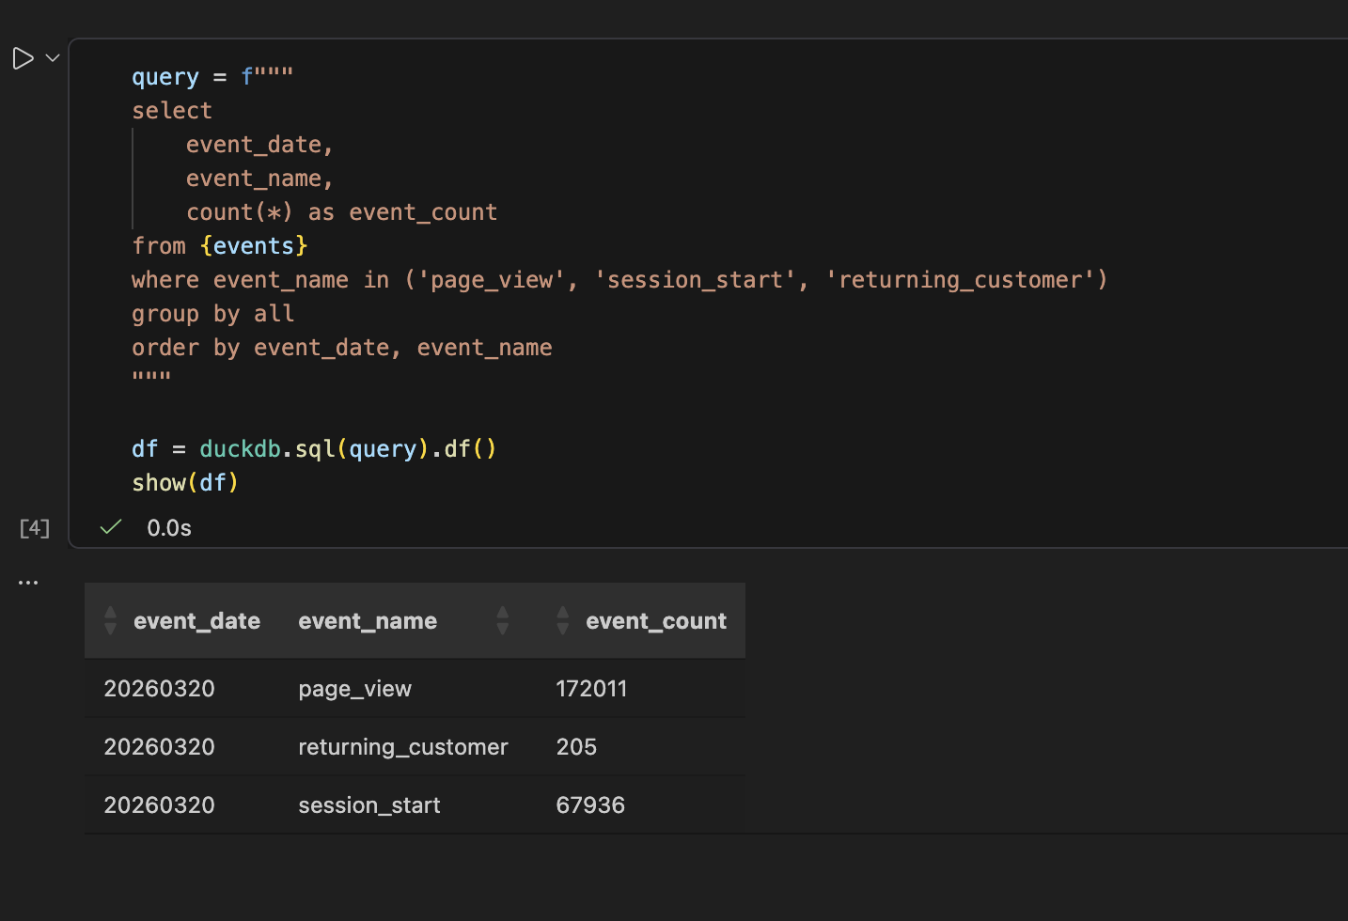1348x921 pixels.
Task: Sort the event_count column ascending
Action: point(562,614)
